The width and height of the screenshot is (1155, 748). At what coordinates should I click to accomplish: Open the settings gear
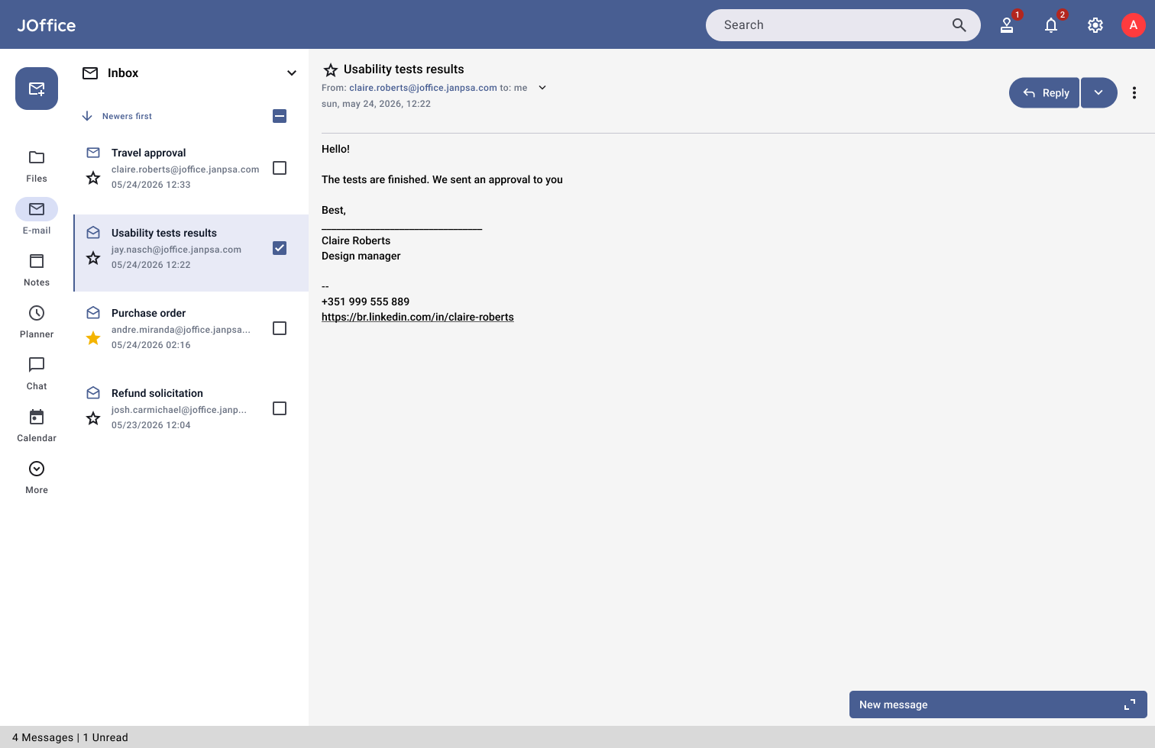pyautogui.click(x=1095, y=25)
